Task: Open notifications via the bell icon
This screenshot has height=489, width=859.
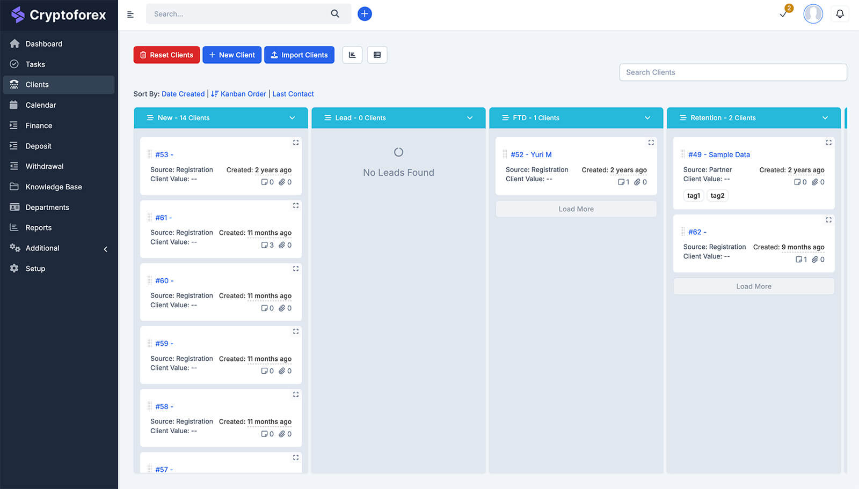Action: click(x=840, y=13)
